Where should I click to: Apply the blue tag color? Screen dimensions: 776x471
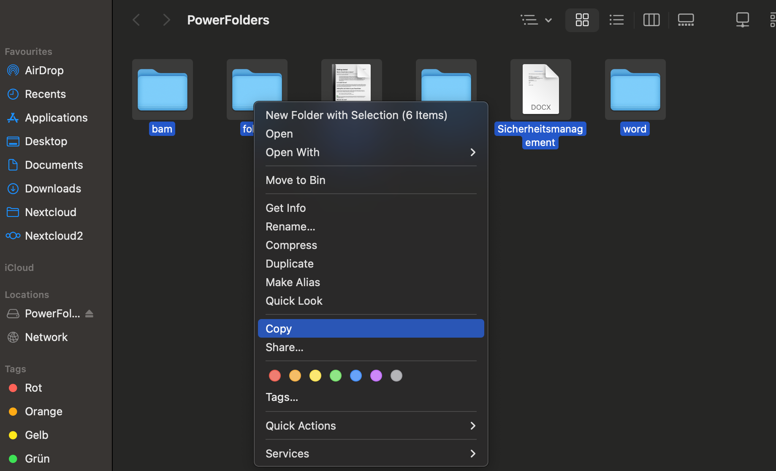356,376
